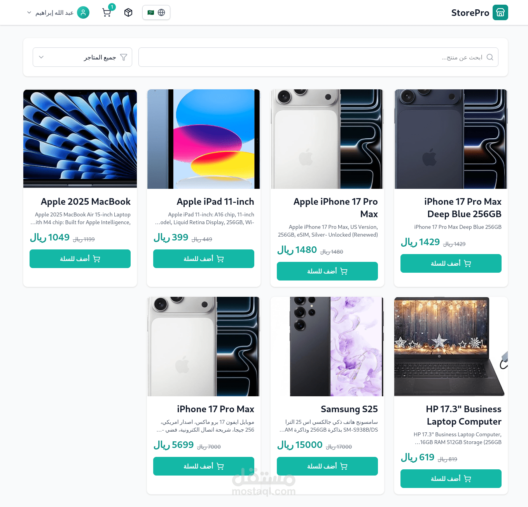The image size is (528, 507).
Task: Open the HP laptop product image
Action: [x=451, y=347]
